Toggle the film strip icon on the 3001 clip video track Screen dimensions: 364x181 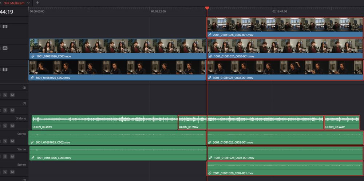pos(5,69)
